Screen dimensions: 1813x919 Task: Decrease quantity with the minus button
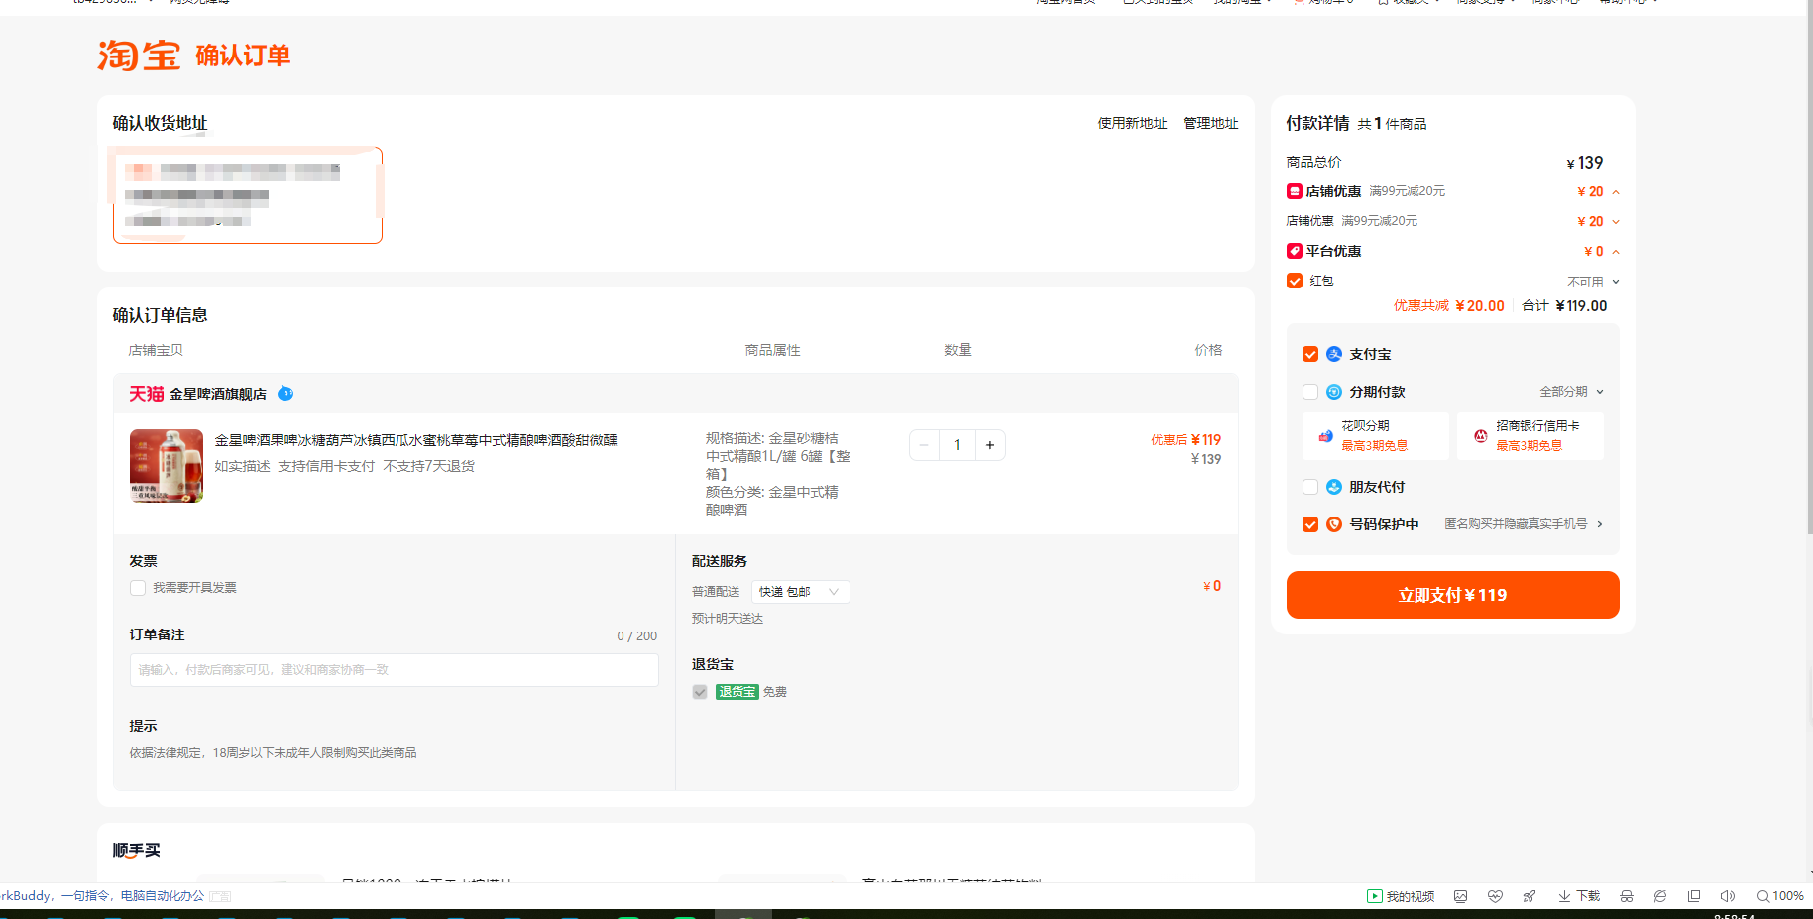coord(924,445)
